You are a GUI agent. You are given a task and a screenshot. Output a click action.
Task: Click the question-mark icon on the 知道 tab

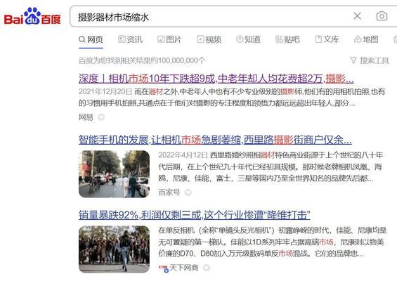tap(240, 39)
